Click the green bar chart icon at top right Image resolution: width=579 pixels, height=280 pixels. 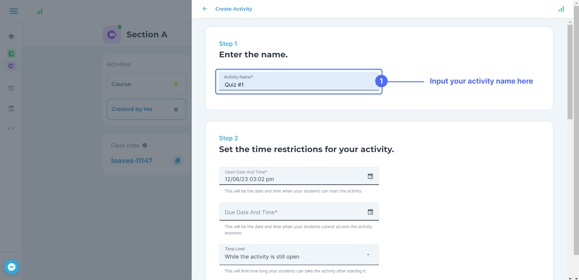[561, 9]
